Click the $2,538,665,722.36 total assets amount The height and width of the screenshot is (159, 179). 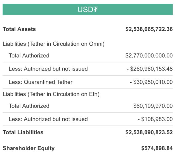[x=149, y=29]
